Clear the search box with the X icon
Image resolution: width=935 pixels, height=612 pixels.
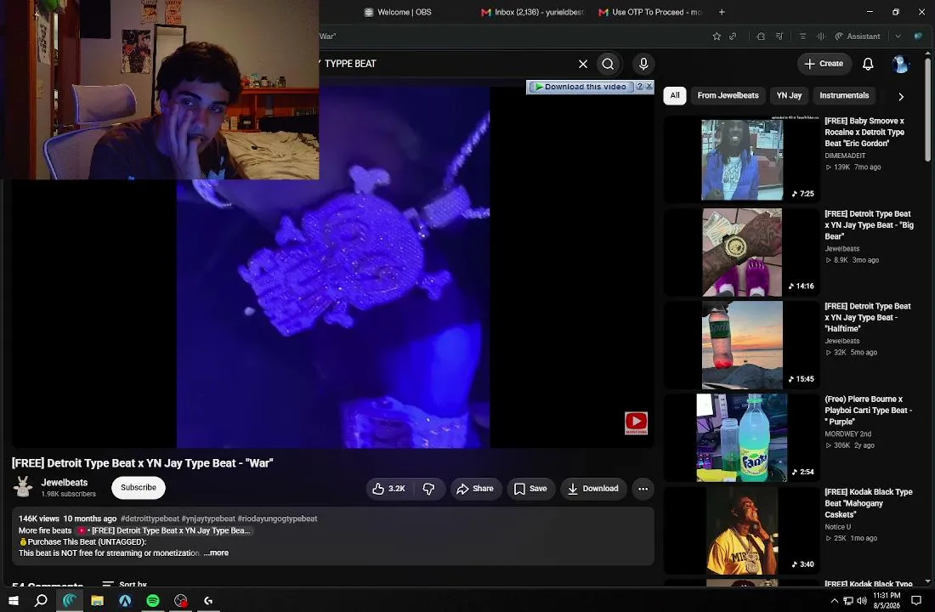tap(582, 64)
